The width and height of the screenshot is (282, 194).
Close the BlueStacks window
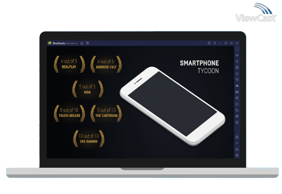tap(231, 43)
